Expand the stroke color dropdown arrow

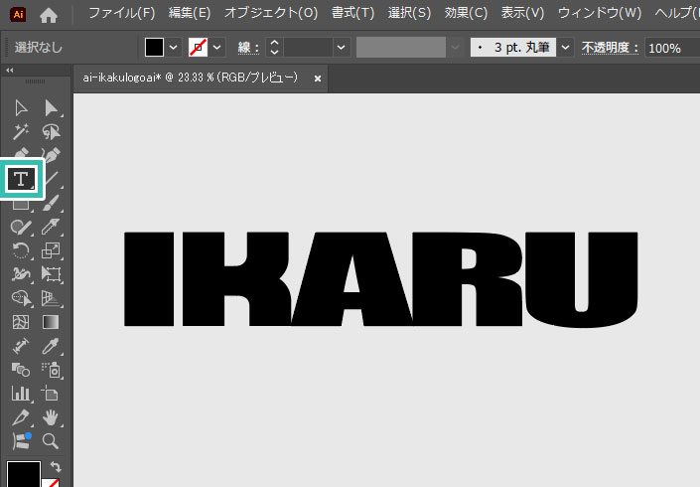217,47
